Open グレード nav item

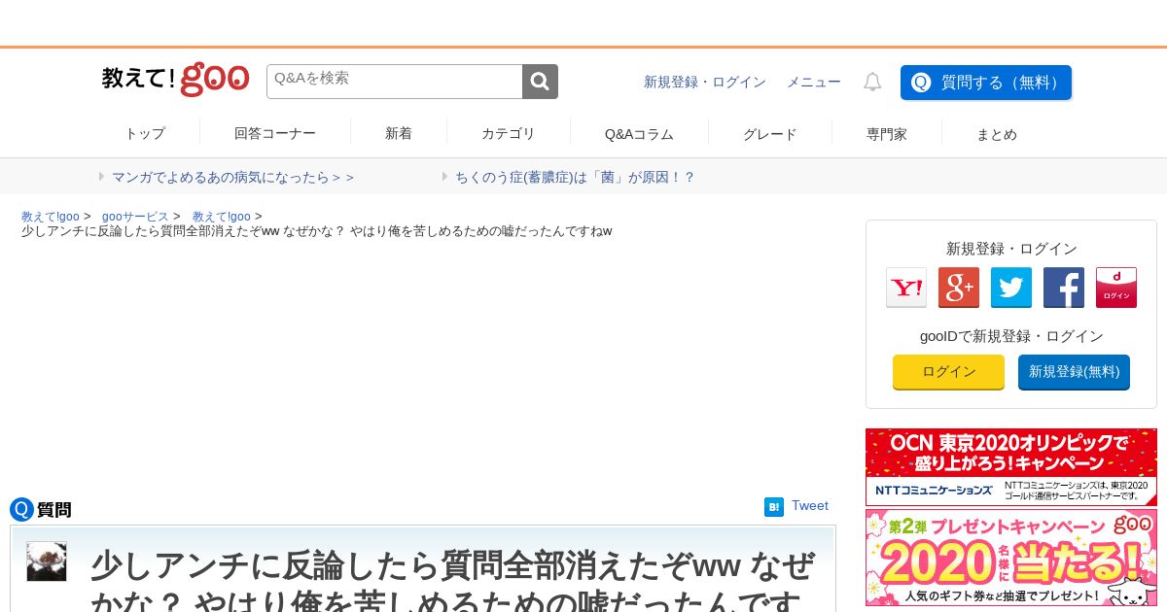pos(770,134)
